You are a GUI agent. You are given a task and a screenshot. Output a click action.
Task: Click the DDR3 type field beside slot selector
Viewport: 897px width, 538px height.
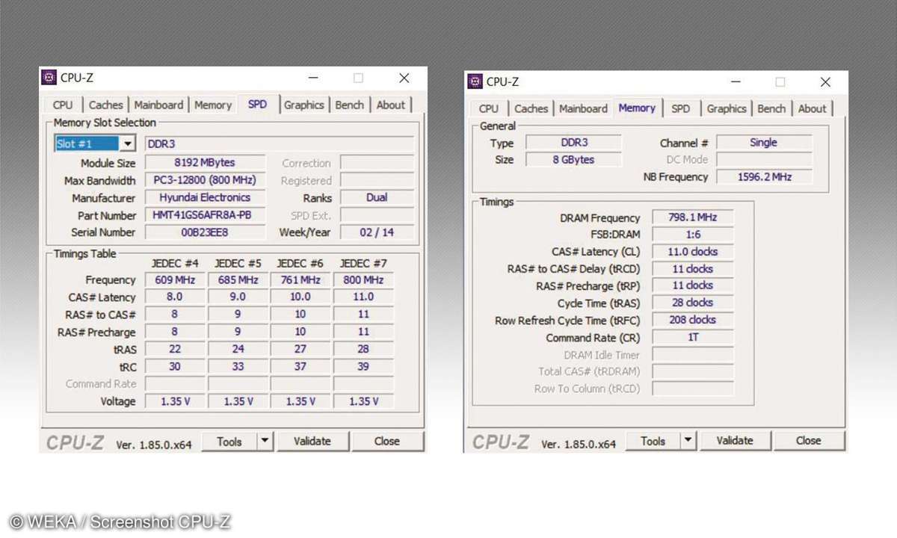coord(279,143)
